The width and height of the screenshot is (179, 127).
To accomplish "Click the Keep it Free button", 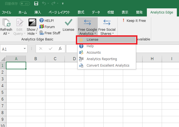I will 134,21.
